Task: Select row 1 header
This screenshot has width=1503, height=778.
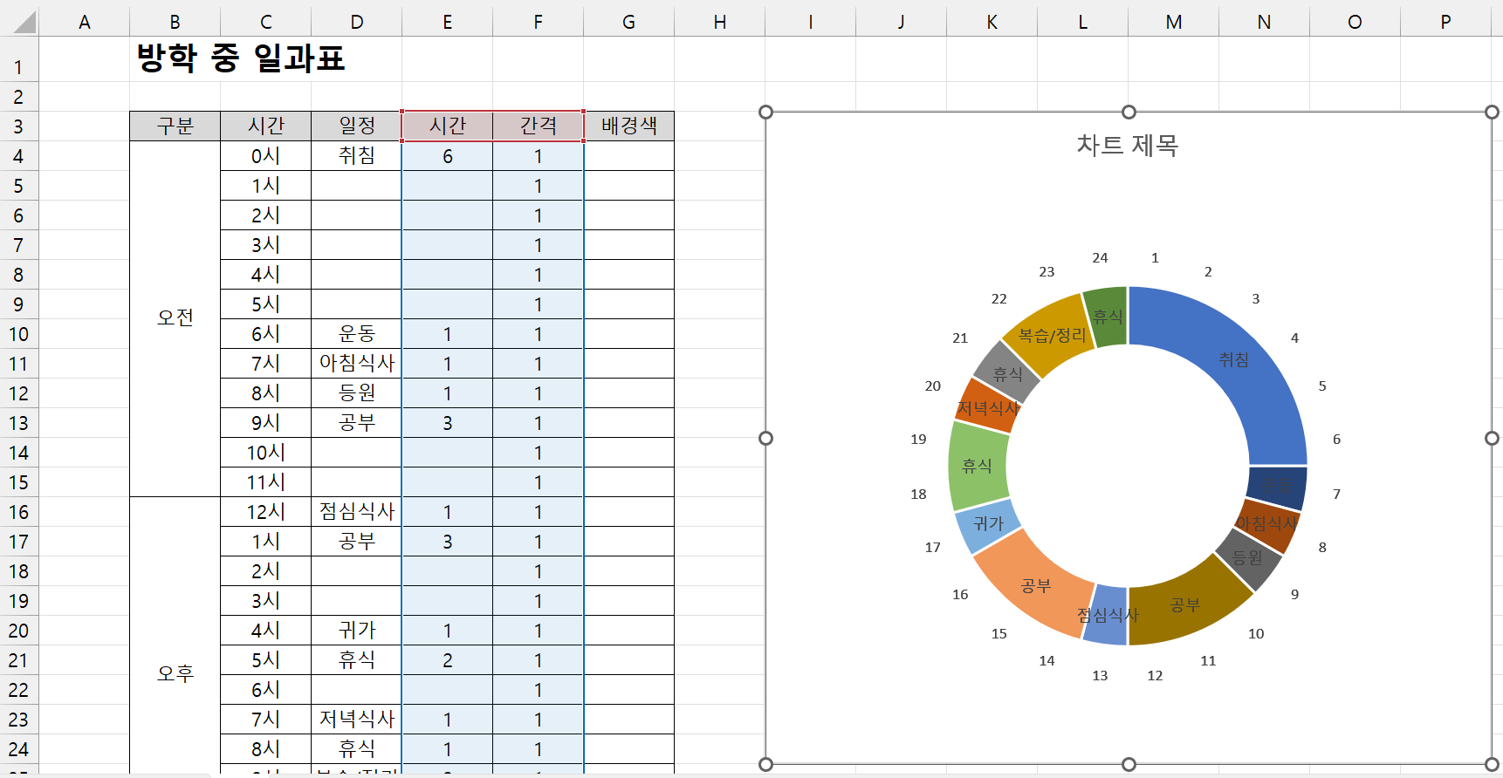Action: 18,59
